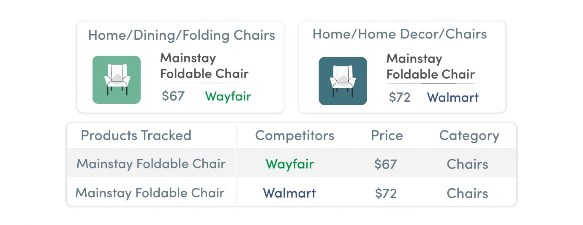Click Chairs category in Walmart row
The image size is (583, 225).
pyautogui.click(x=468, y=193)
